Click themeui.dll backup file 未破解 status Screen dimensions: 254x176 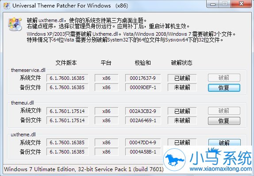point(182,120)
